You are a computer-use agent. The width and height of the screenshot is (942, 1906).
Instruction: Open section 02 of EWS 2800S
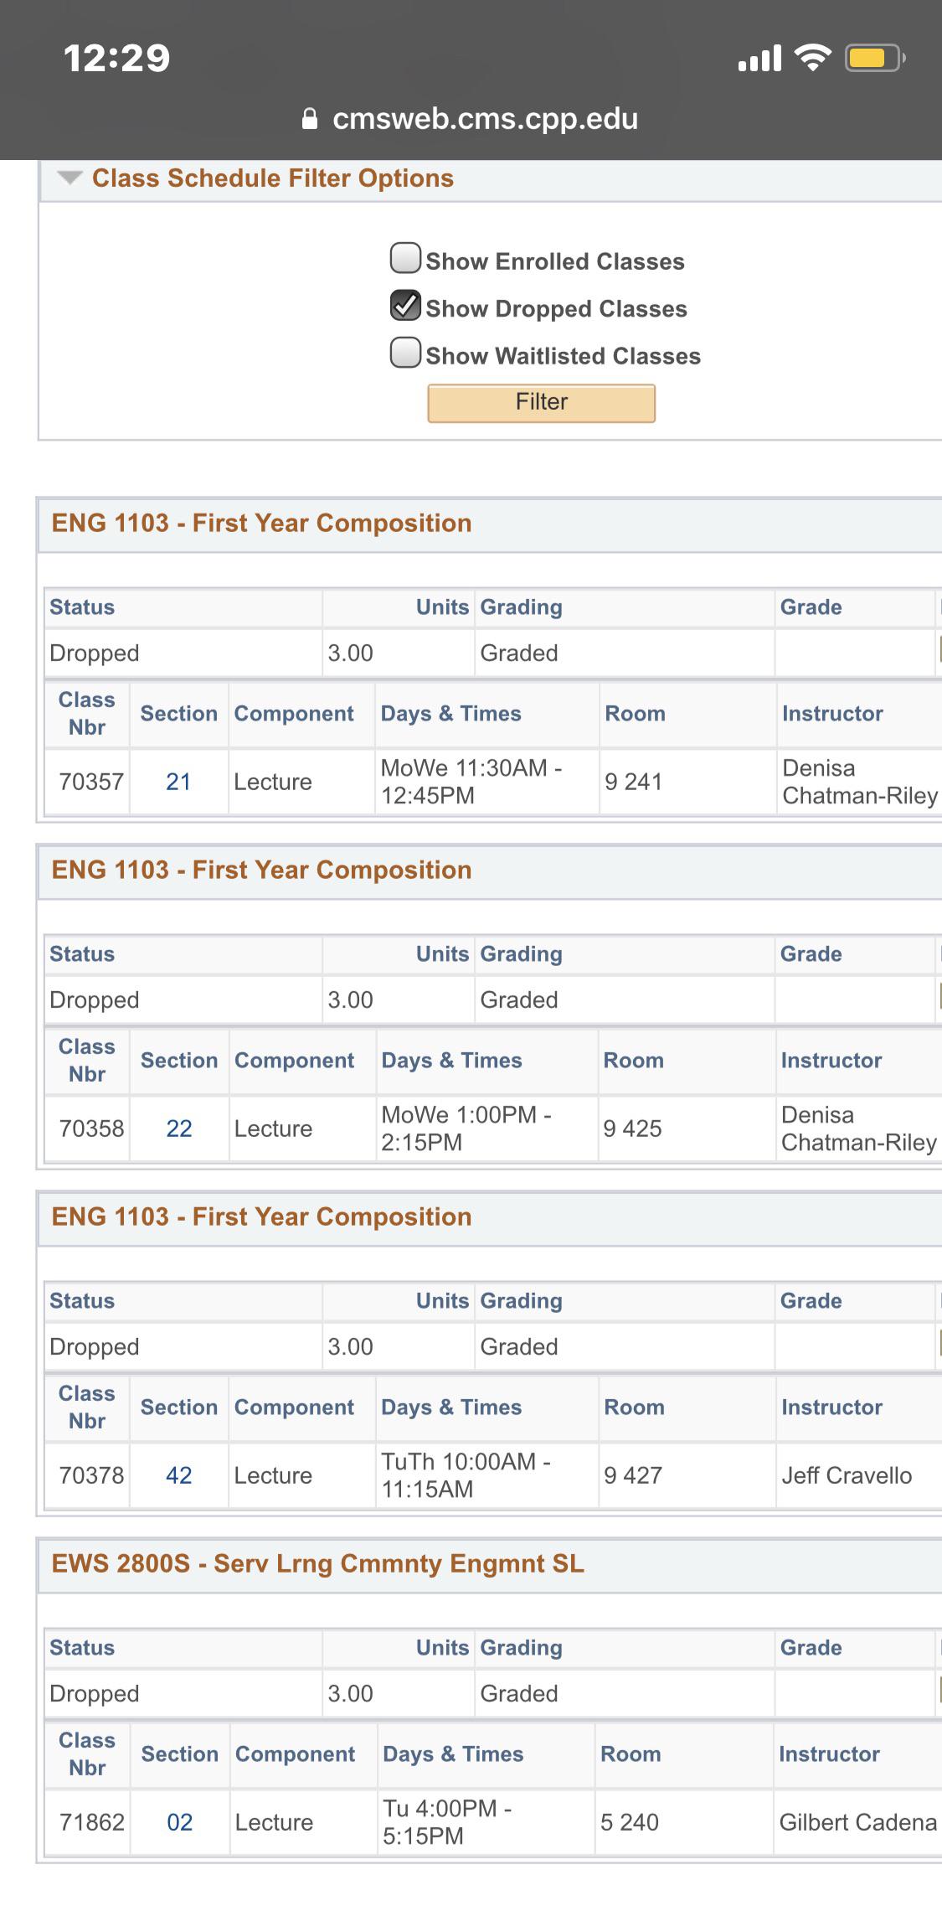pos(178,1822)
